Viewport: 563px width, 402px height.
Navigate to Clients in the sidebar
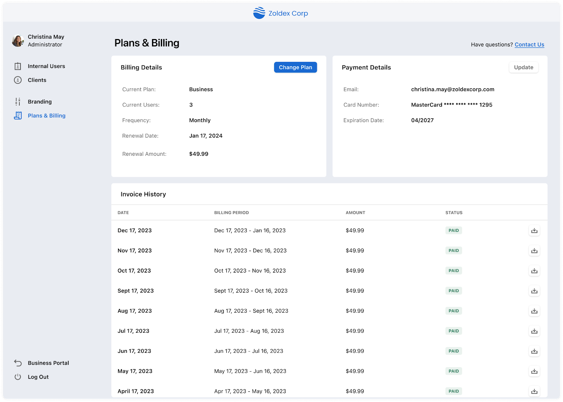click(37, 80)
